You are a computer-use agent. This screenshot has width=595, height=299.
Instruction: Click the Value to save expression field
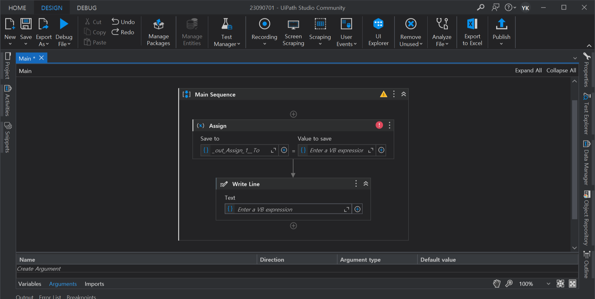point(337,150)
